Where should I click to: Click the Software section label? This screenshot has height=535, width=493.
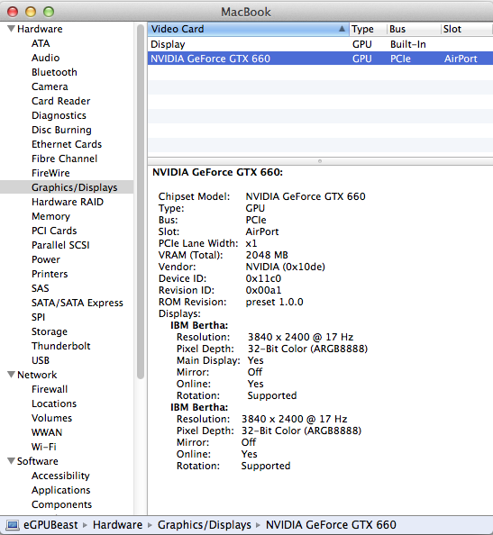[38, 461]
